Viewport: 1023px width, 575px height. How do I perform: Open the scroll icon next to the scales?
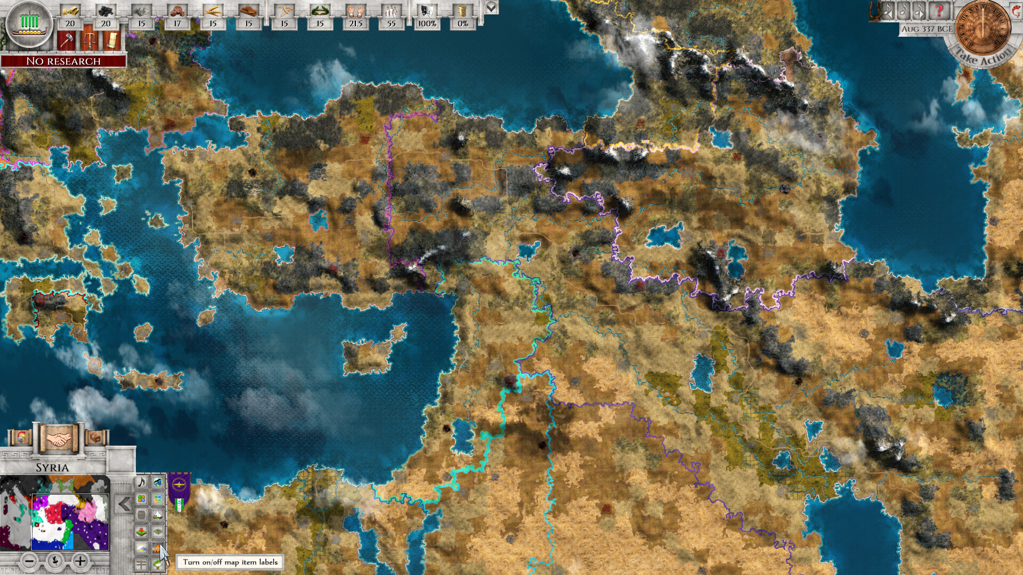[112, 41]
